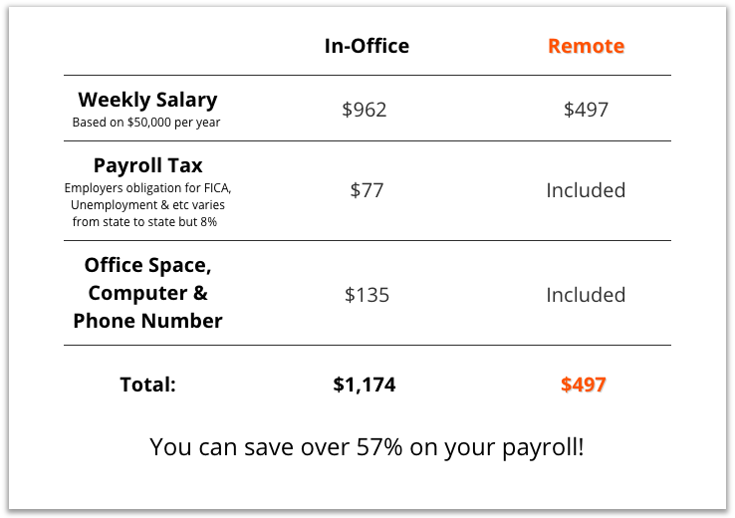Image resolution: width=735 pixels, height=518 pixels.
Task: Click "Included" in the Office Space row
Action: click(x=586, y=295)
